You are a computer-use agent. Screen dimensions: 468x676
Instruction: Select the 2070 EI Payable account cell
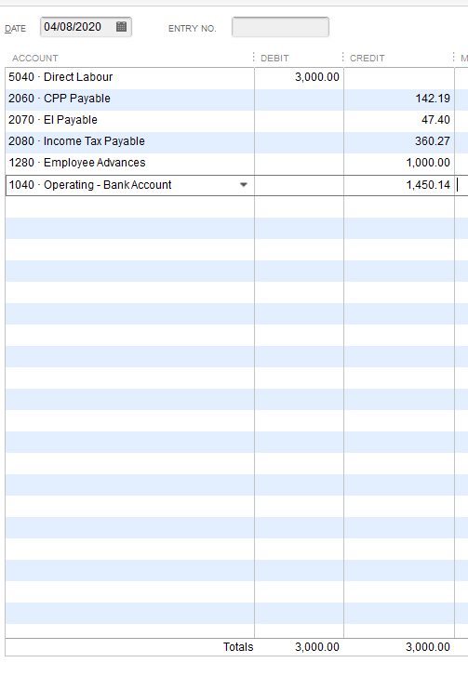[130, 120]
